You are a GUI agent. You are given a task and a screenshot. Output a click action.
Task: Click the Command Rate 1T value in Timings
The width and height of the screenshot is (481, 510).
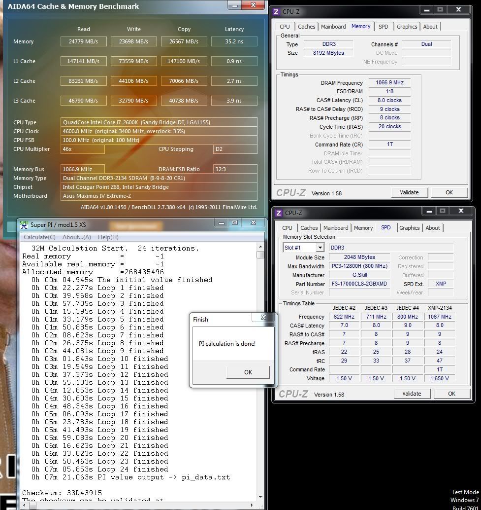(389, 144)
